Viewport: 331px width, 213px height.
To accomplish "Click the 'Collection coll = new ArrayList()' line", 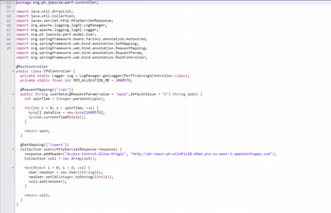I will tap(60, 159).
